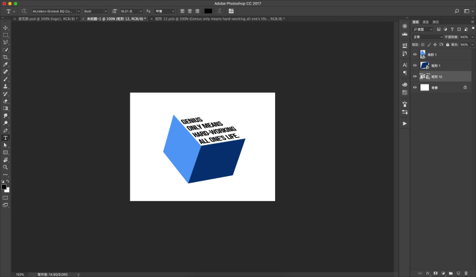Click the search icon in top right

(x=457, y=11)
